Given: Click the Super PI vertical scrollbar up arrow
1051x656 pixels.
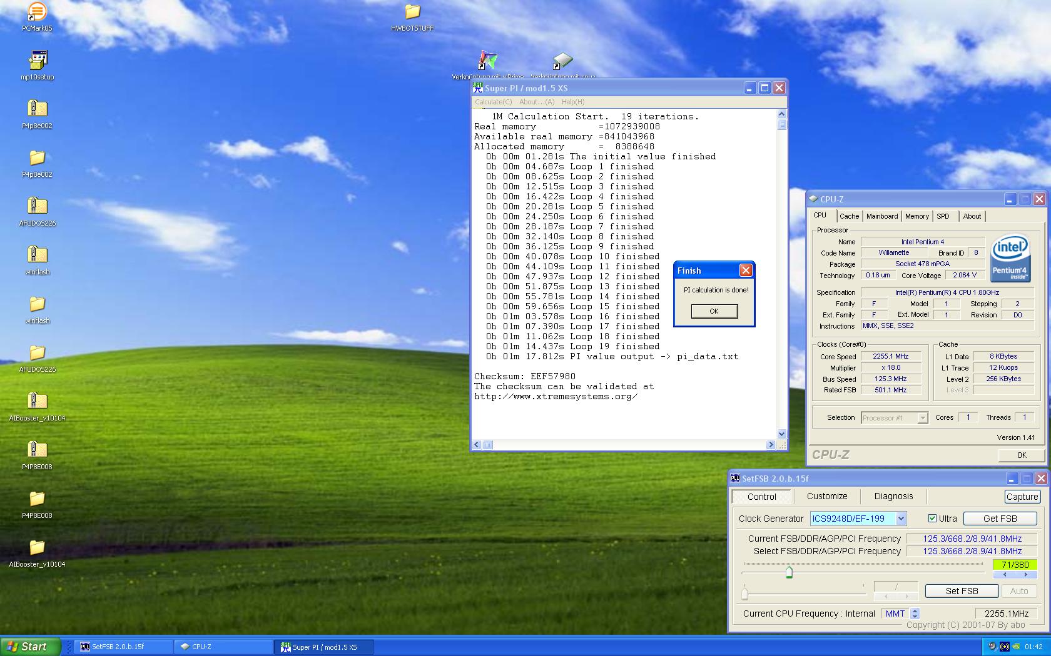Looking at the screenshot, I should click(x=781, y=114).
